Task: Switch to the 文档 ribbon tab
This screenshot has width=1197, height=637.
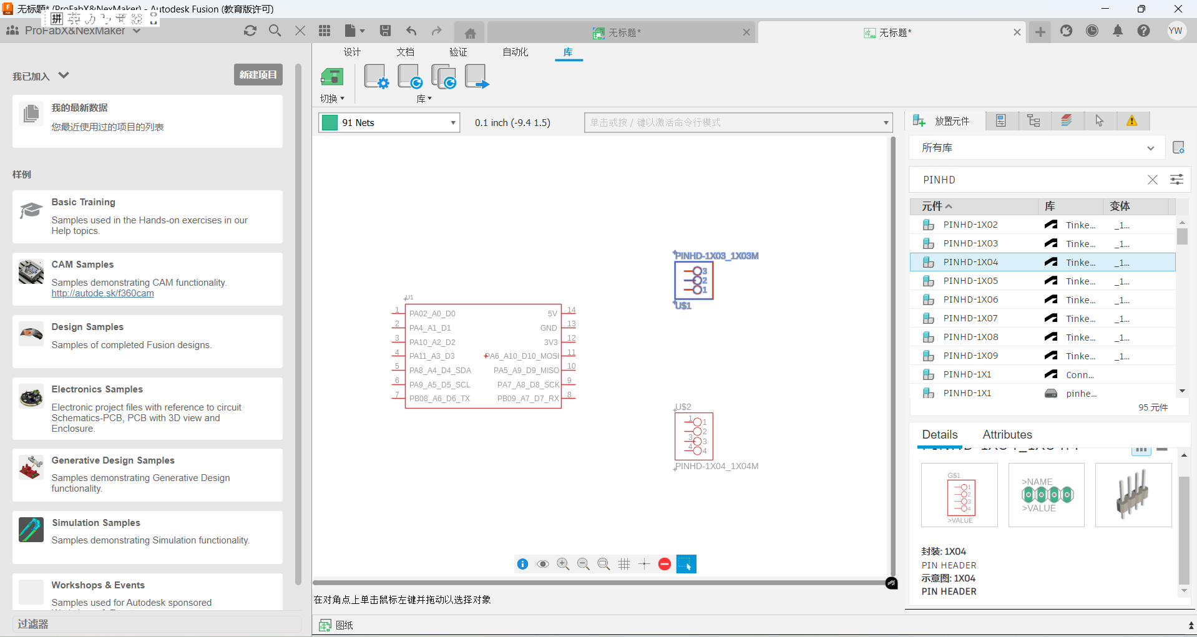Action: coord(405,52)
